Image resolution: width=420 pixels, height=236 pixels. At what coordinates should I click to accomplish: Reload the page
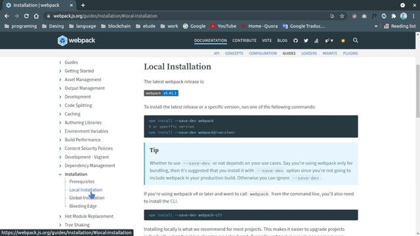[x=26, y=16]
